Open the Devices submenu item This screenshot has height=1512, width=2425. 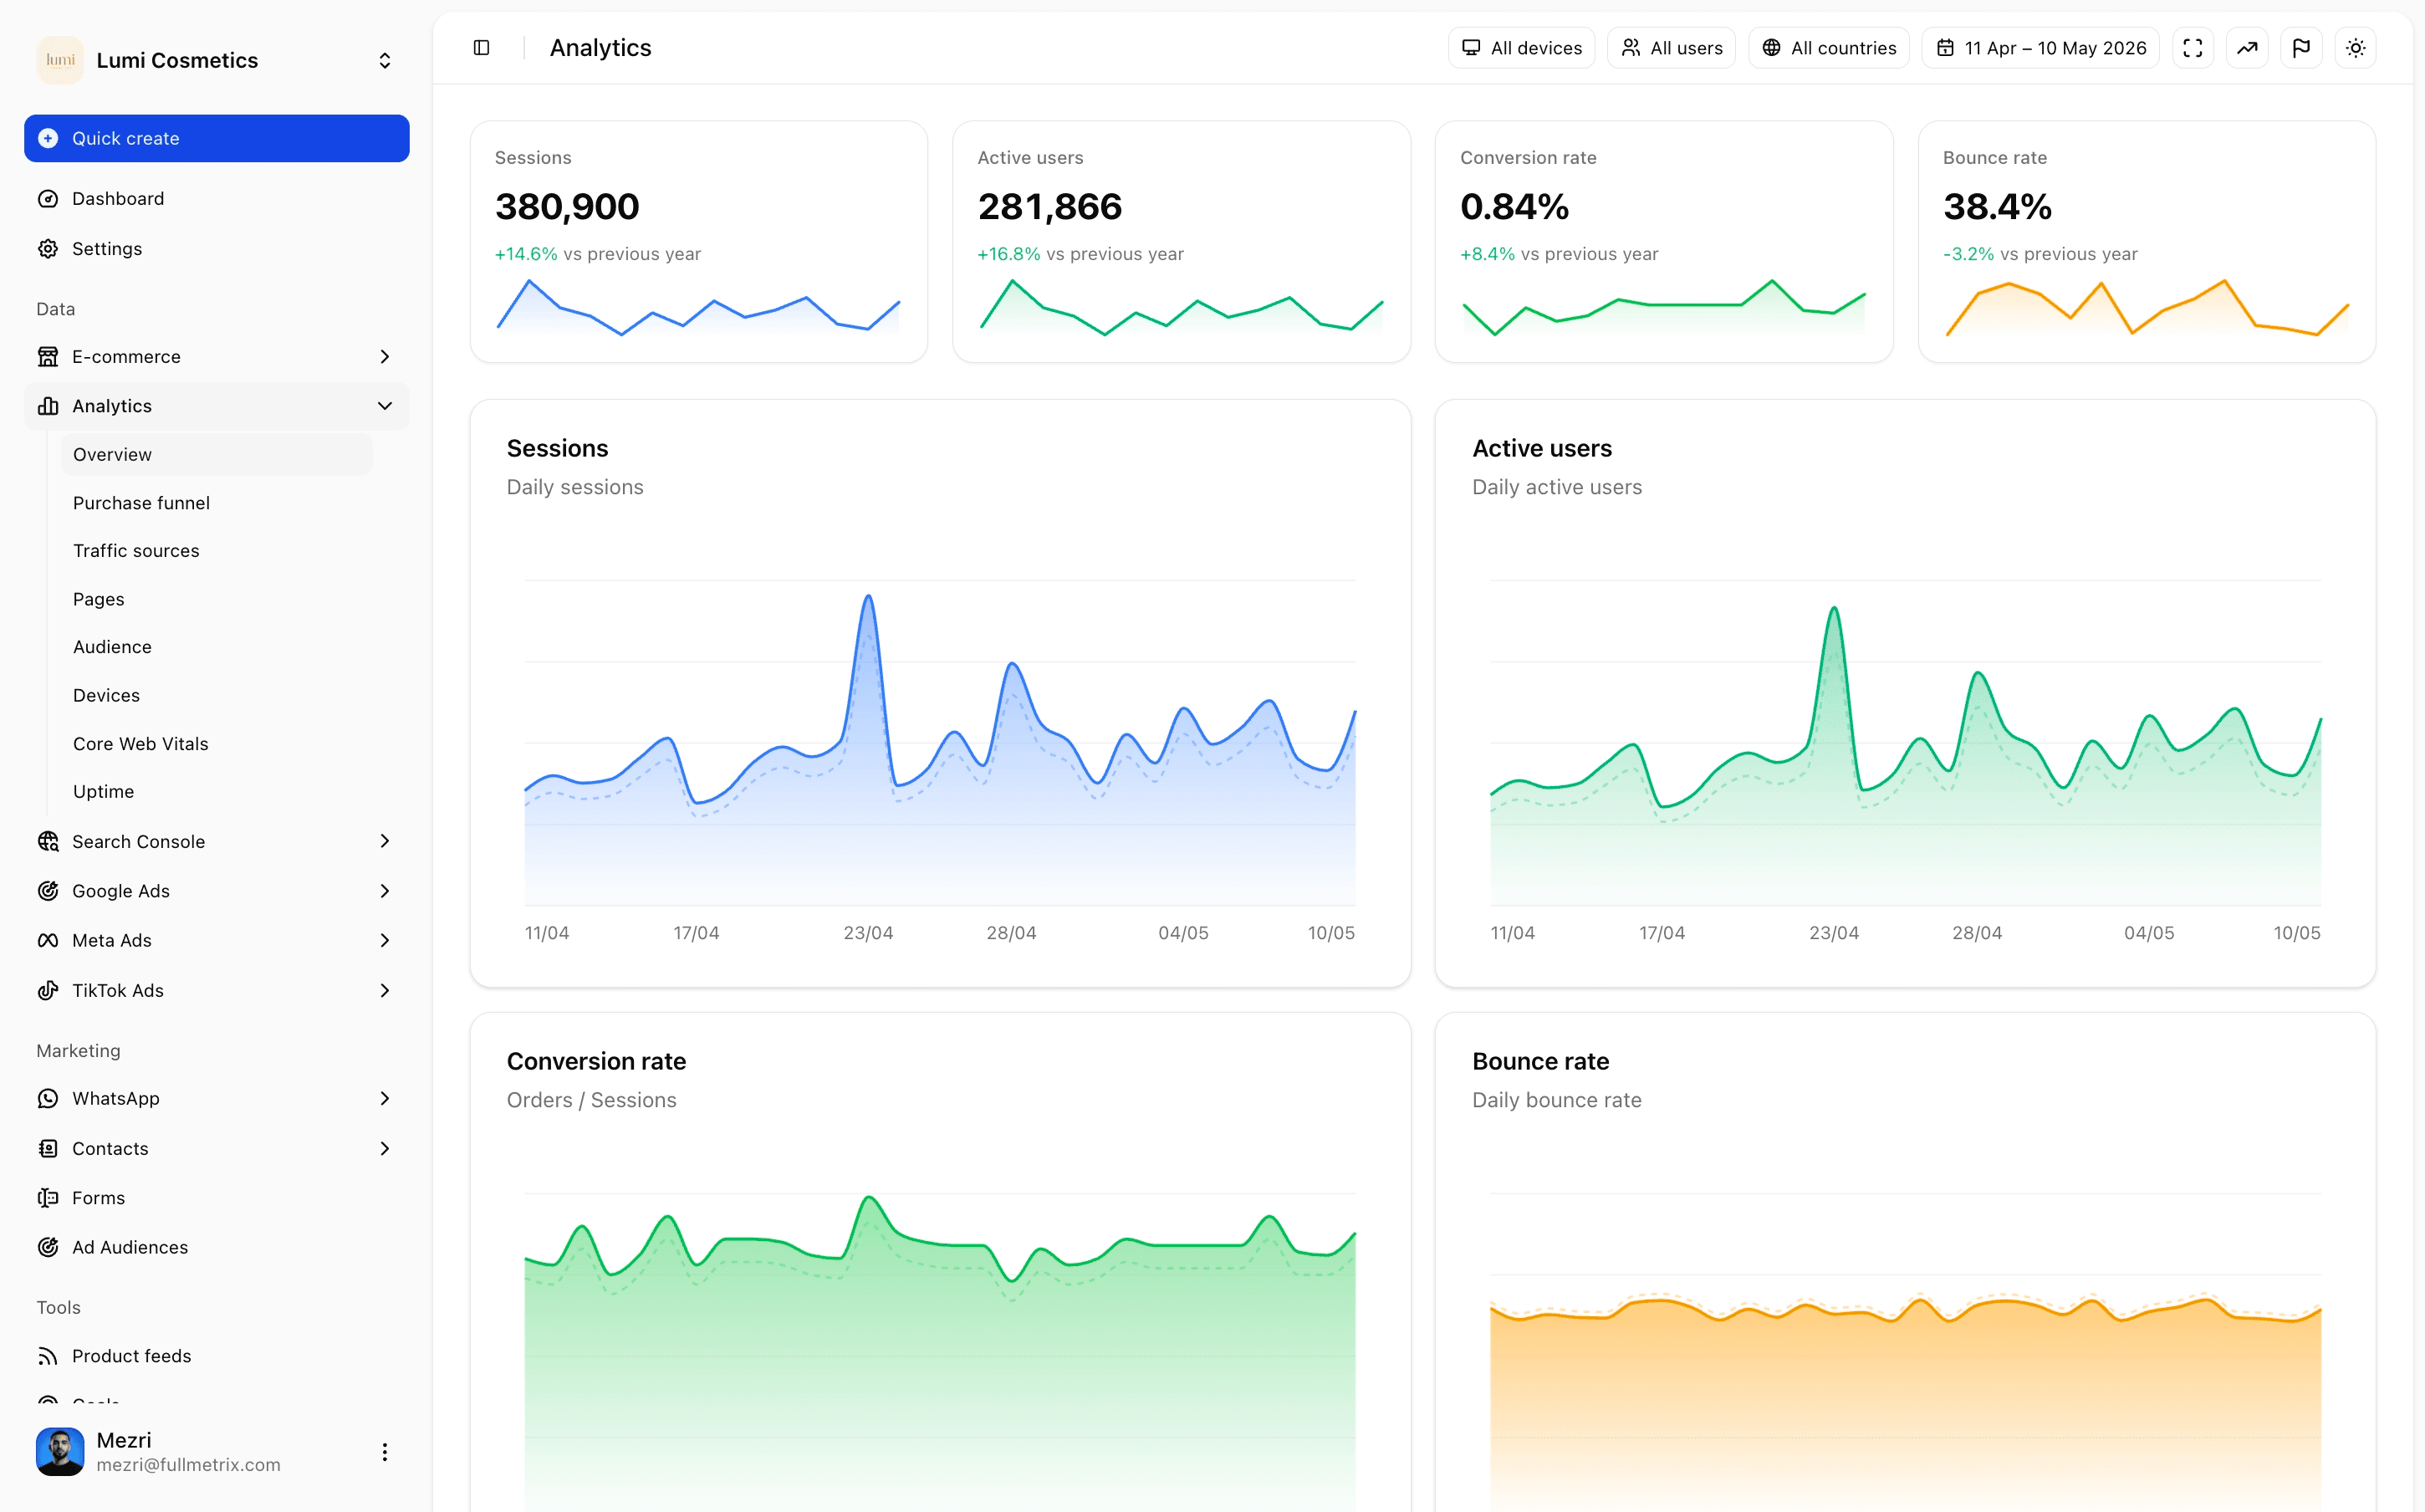click(x=106, y=695)
